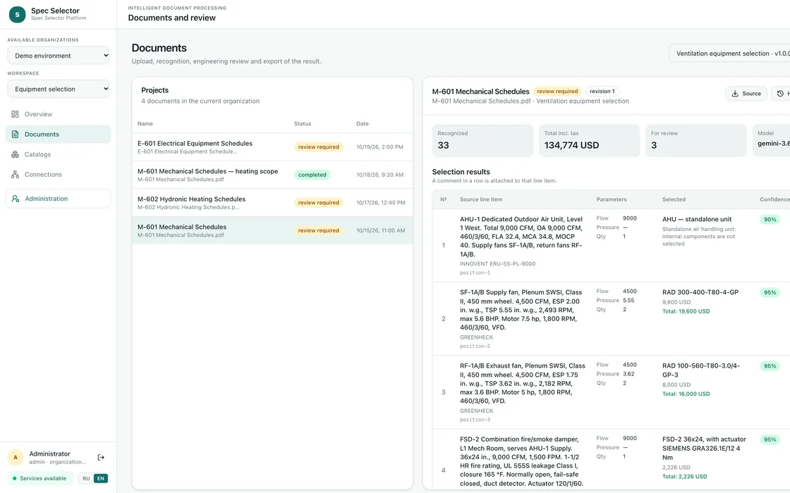Viewport: 790px width, 493px height.
Task: Download the document with the Source button
Action: [x=746, y=94]
